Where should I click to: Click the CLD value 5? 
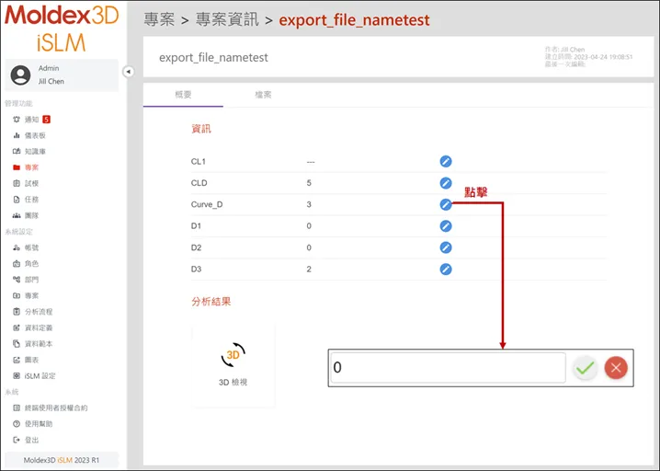tap(309, 183)
